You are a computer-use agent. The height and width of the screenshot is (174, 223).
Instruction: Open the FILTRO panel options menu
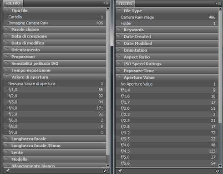tap(106, 3)
